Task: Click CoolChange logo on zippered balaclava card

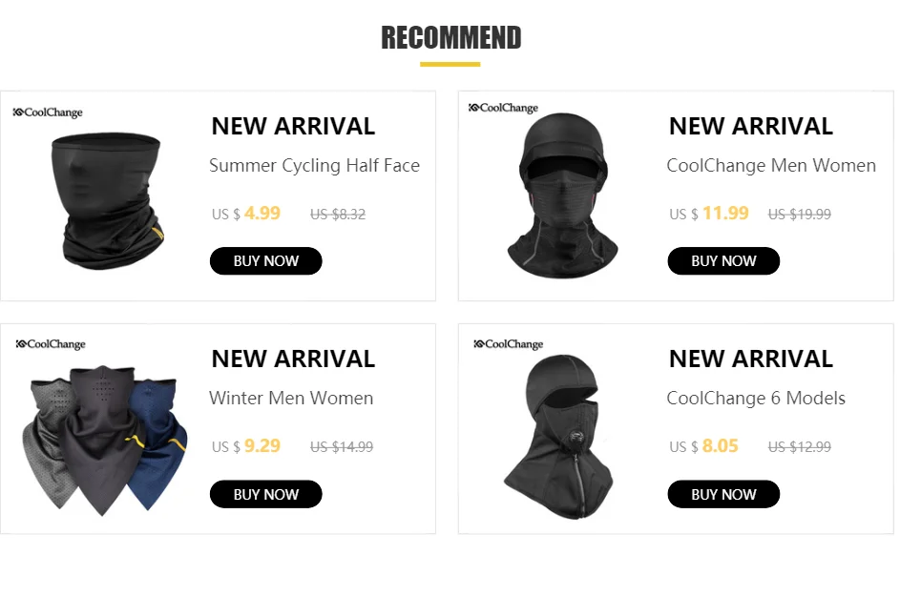Action: [508, 344]
